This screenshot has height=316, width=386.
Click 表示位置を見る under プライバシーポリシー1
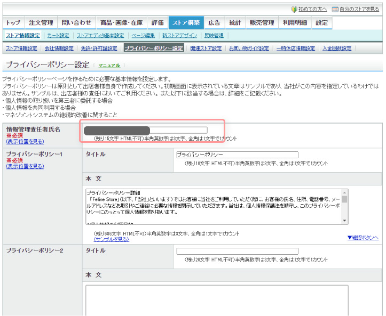click(25, 166)
